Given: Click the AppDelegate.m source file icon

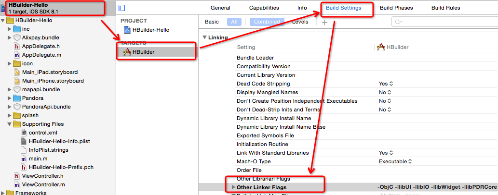Looking at the screenshot, I should coord(17,55).
